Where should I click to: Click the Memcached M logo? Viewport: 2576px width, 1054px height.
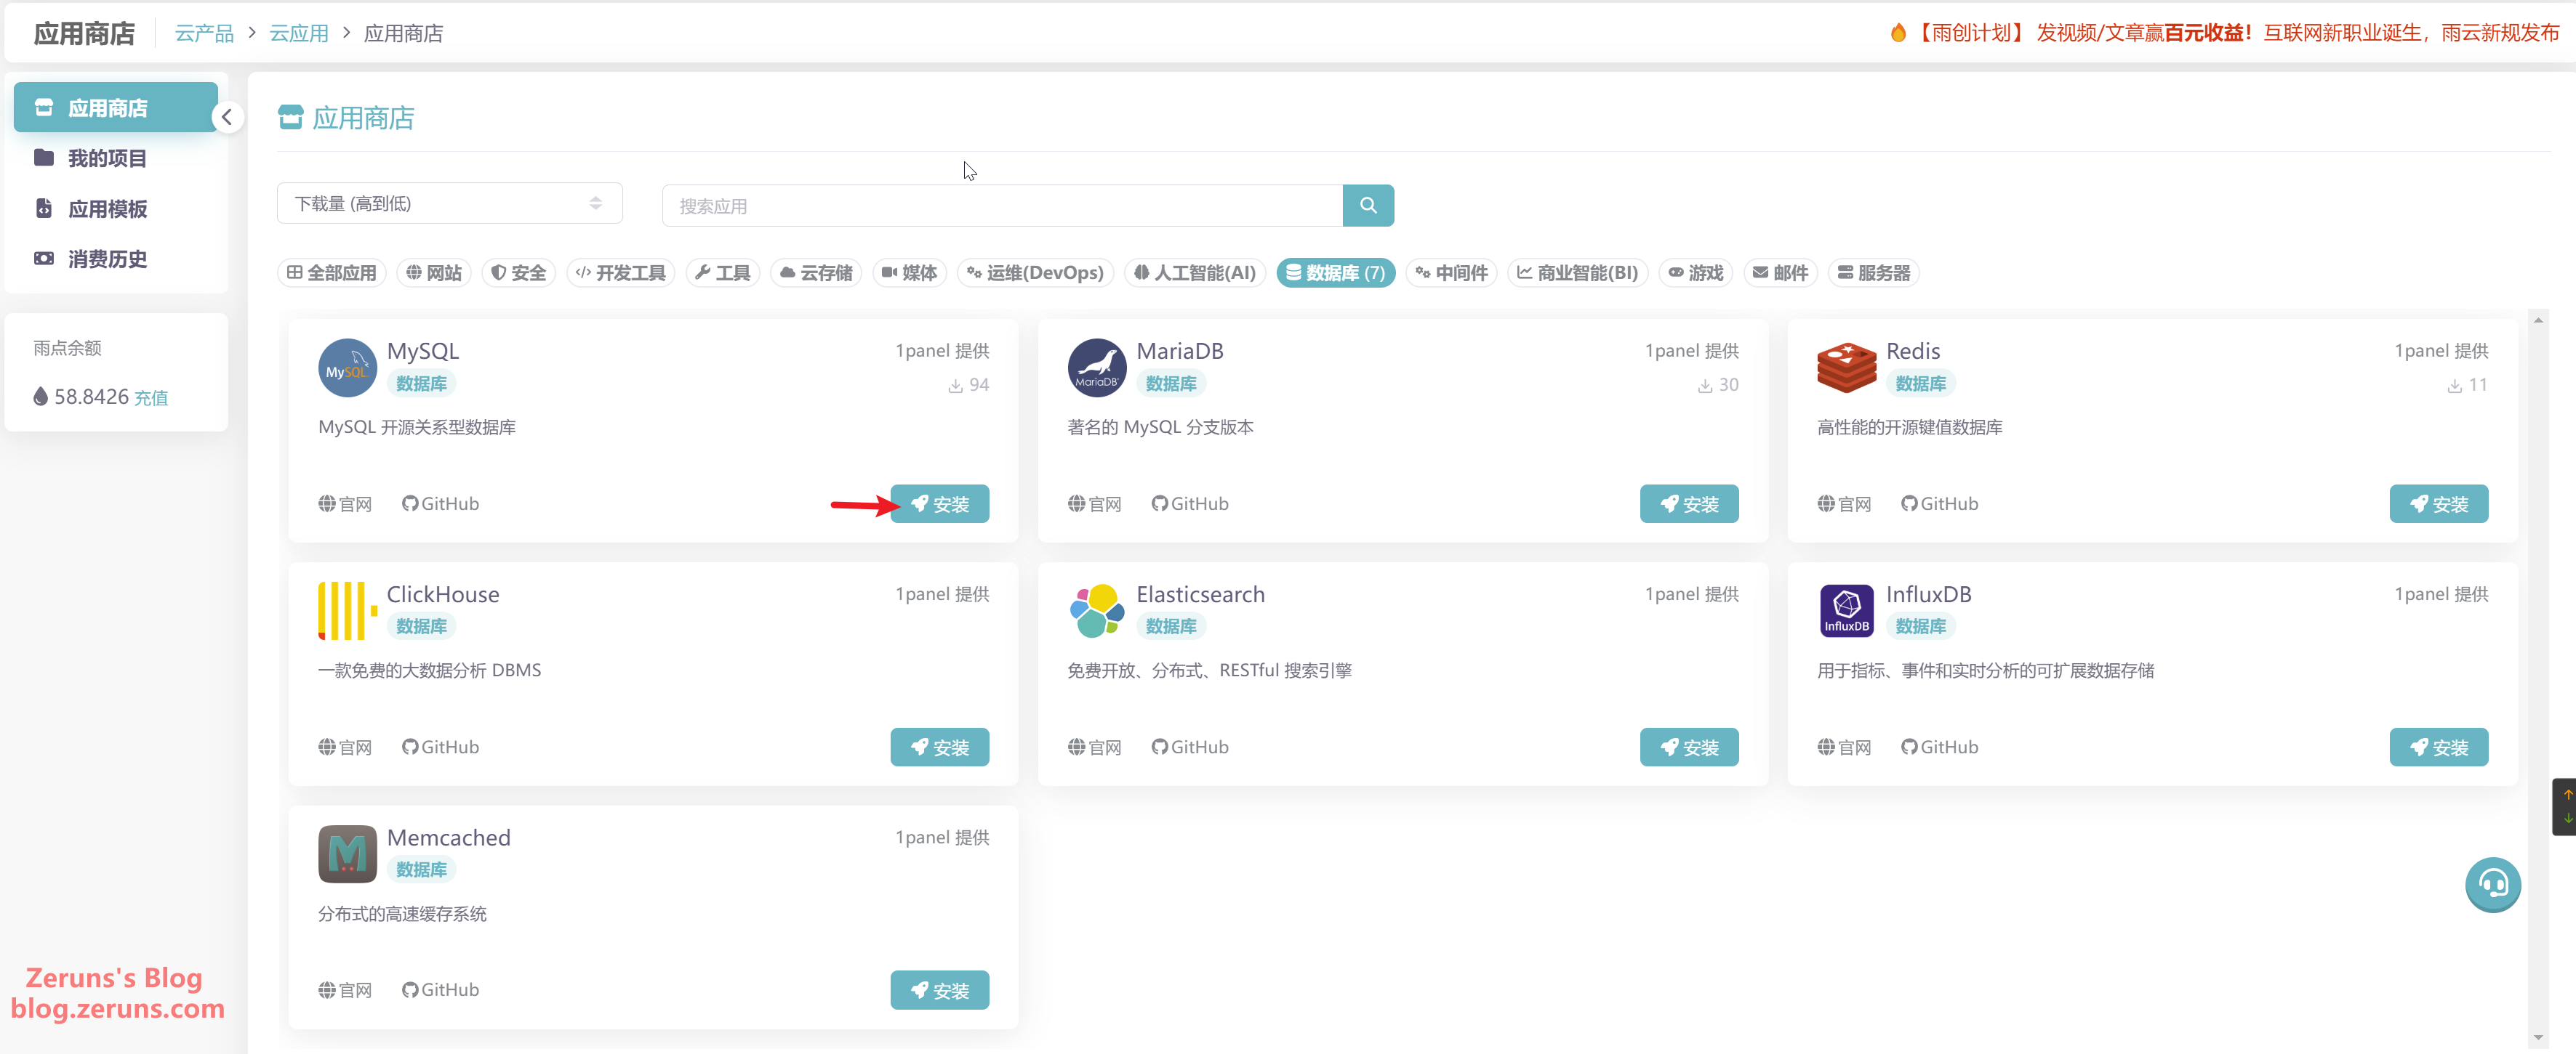(347, 854)
